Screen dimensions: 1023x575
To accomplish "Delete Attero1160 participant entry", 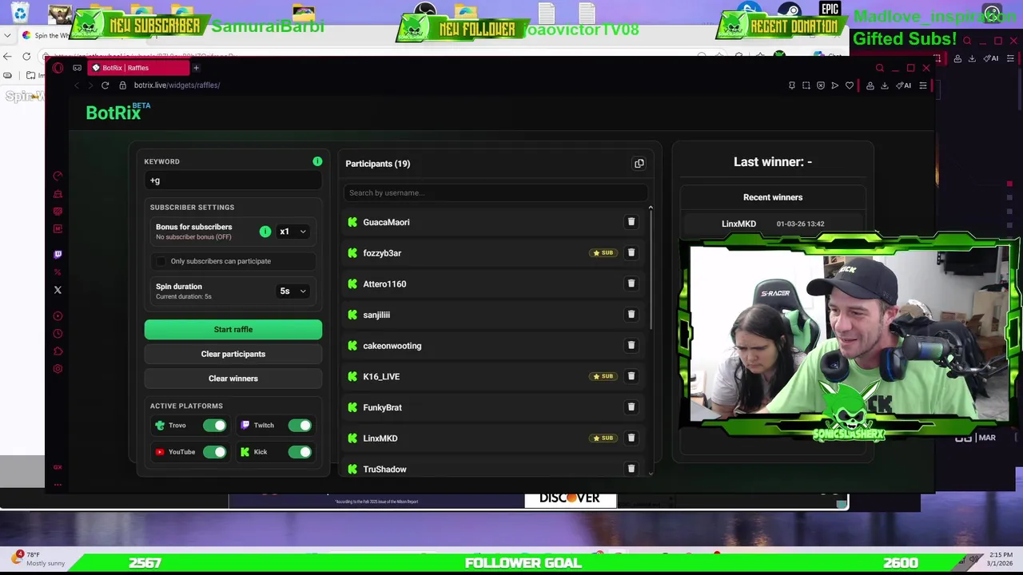I will pos(631,284).
